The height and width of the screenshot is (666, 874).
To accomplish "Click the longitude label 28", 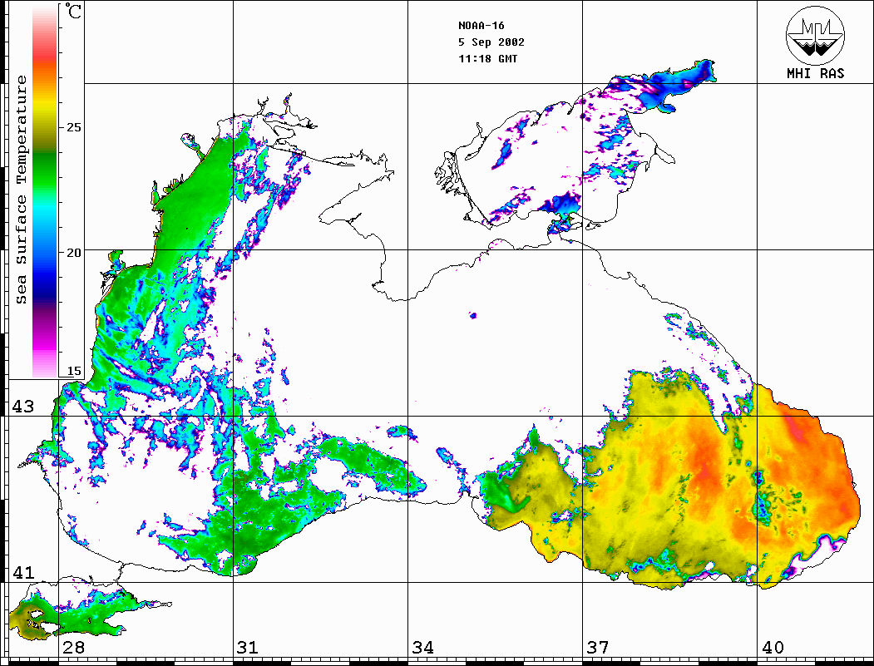I will tap(73, 648).
